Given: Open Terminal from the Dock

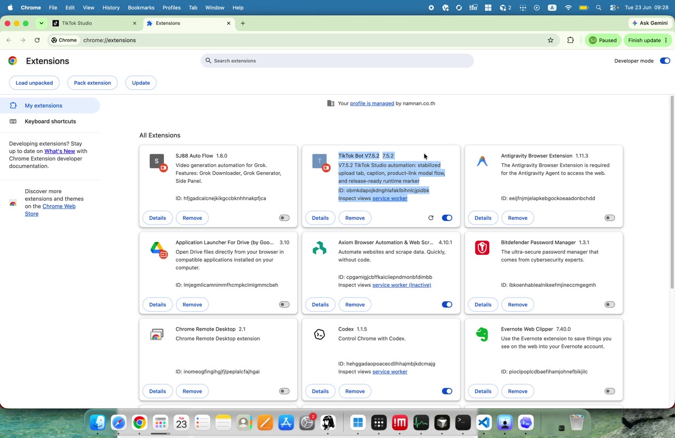Looking at the screenshot, I should 463,422.
